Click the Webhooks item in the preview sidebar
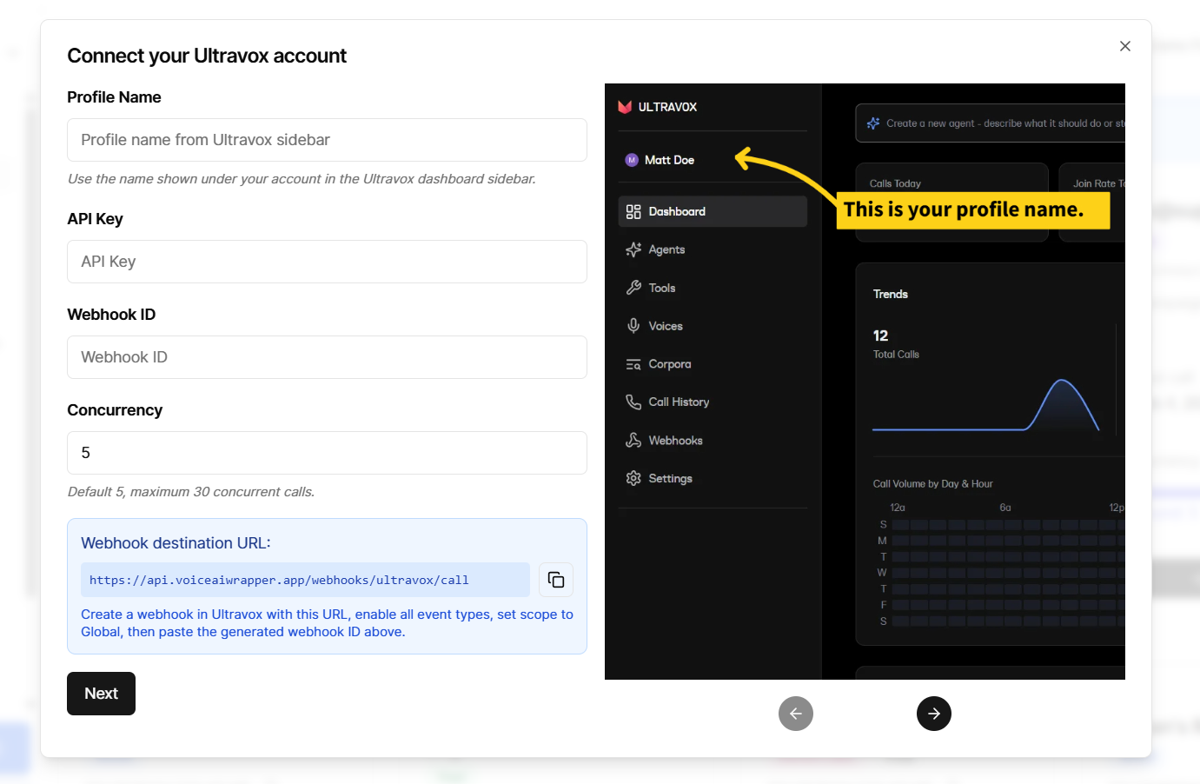 [675, 441]
